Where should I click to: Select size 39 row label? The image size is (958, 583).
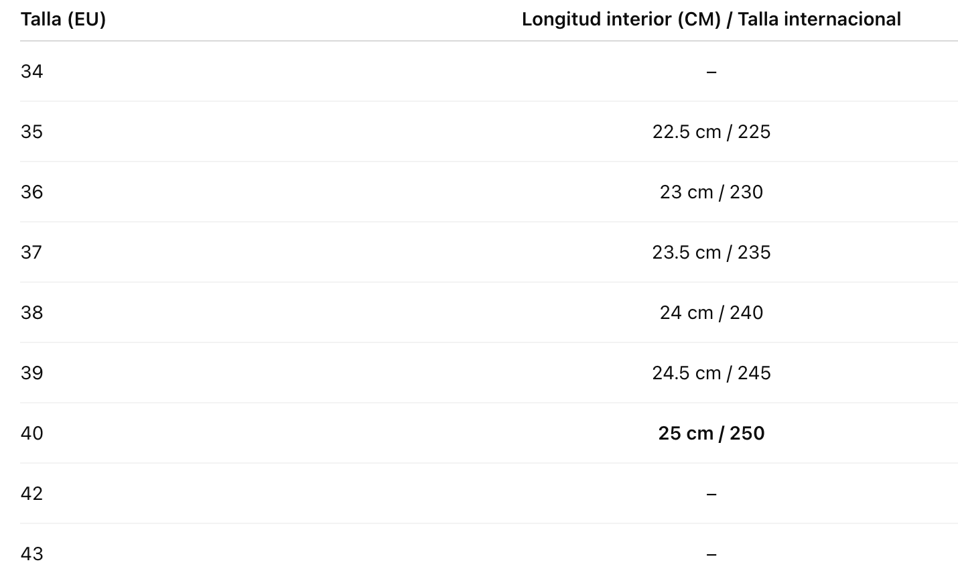[31, 373]
